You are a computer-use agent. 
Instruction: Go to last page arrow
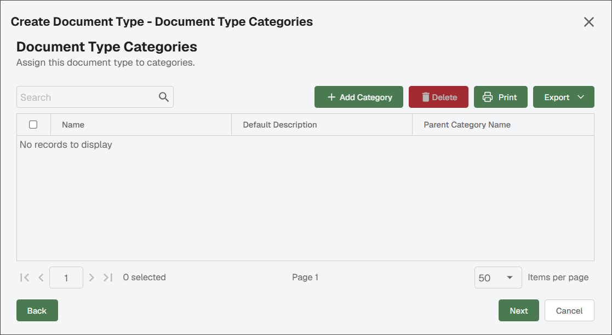point(108,278)
